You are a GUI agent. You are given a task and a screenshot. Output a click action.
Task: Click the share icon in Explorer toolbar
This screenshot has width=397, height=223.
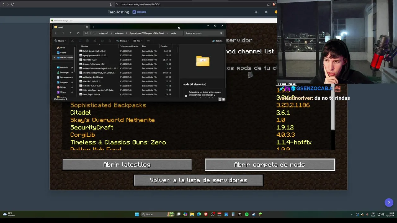102,41
